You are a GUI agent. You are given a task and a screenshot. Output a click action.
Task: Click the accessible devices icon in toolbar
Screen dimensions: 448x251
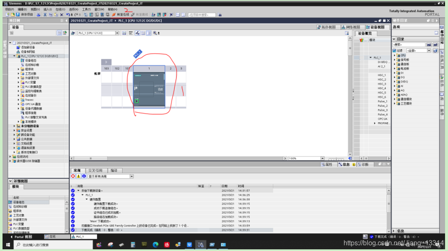[153, 15]
